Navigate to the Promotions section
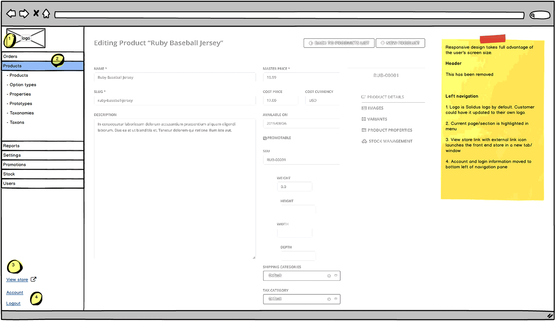Image resolution: width=556 pixels, height=321 pixels. point(15,164)
